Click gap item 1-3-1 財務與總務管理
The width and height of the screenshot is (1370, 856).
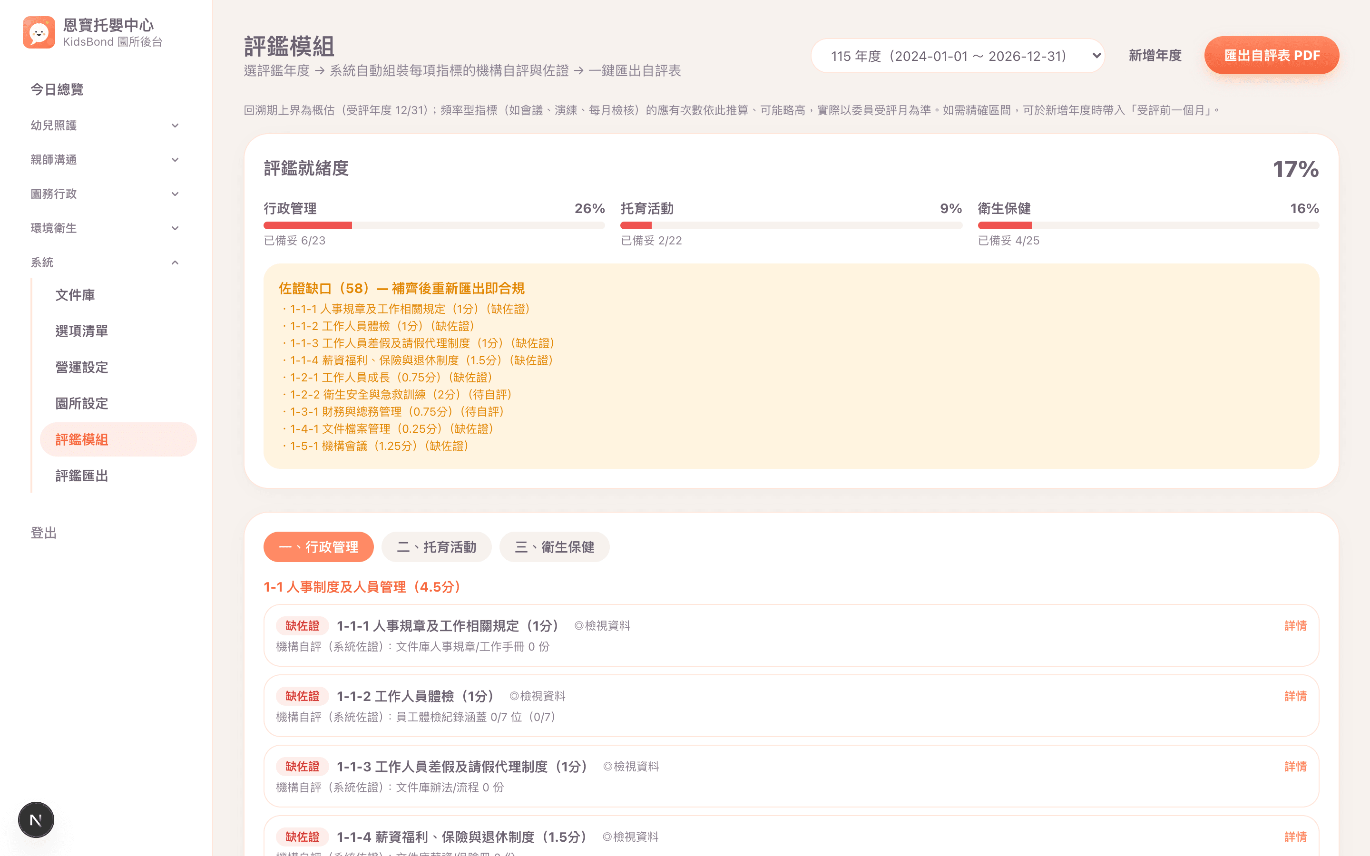(x=393, y=411)
